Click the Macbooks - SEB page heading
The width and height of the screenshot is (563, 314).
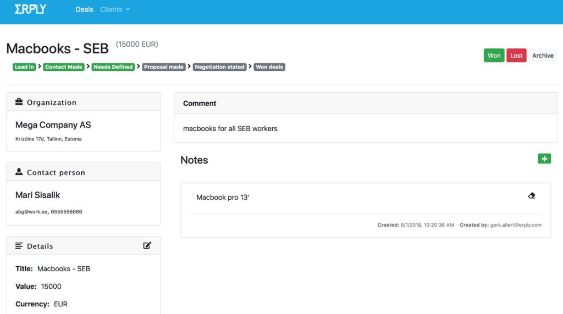click(57, 48)
